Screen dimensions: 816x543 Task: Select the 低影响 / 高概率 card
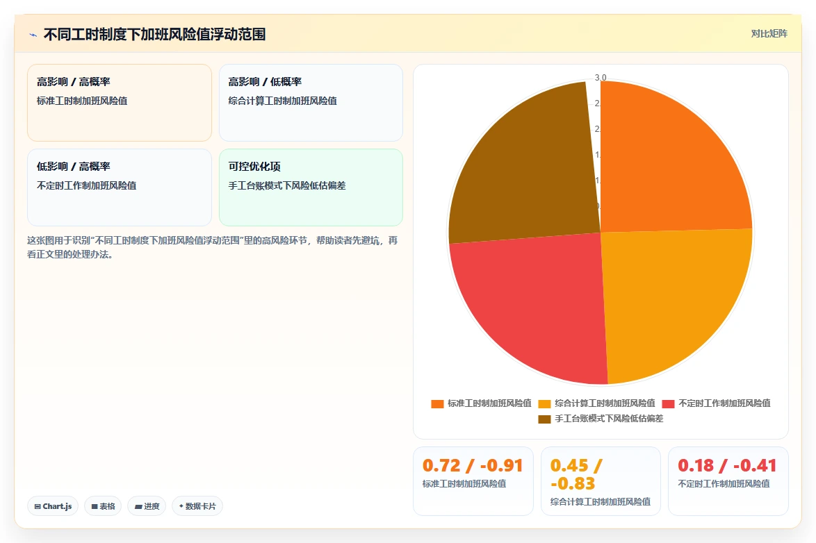click(120, 187)
